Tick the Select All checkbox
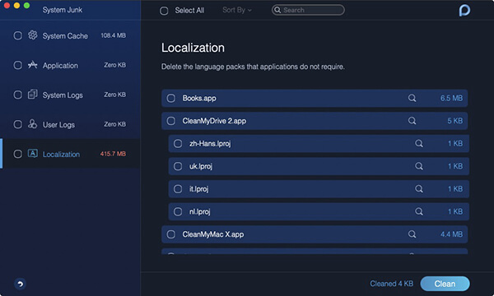The width and height of the screenshot is (494, 296). pyautogui.click(x=164, y=11)
